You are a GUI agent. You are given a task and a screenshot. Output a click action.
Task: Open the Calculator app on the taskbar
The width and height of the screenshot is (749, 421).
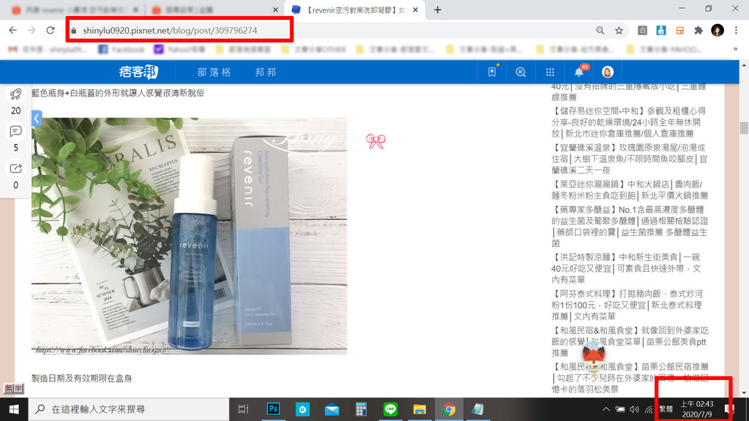click(x=361, y=409)
